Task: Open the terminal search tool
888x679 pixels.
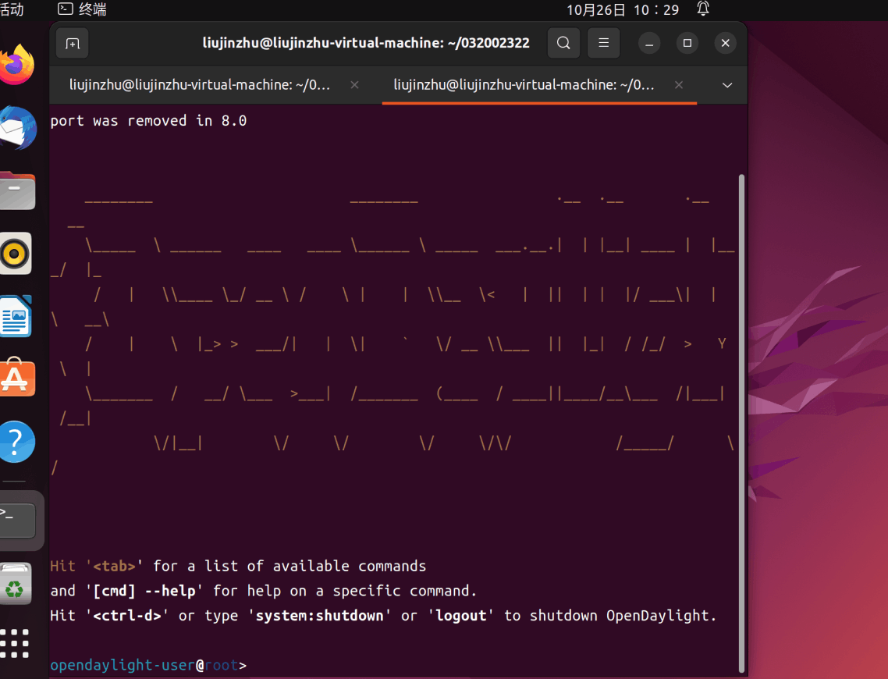Action: (x=563, y=43)
